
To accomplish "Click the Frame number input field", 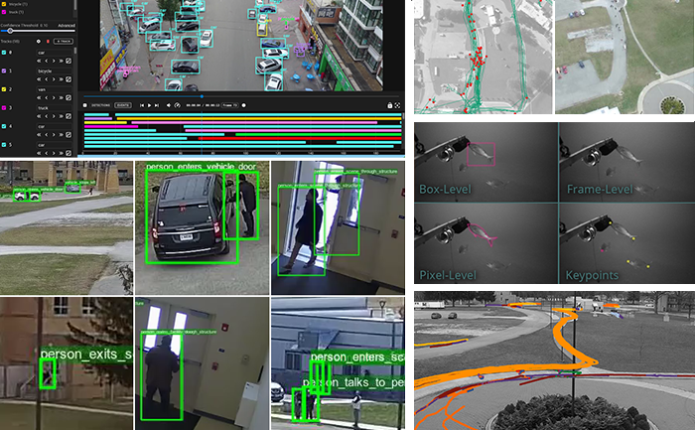I will (x=230, y=105).
